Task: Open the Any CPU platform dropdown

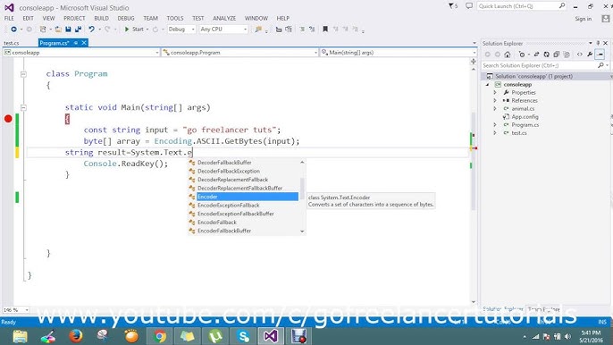Action: 223,29
